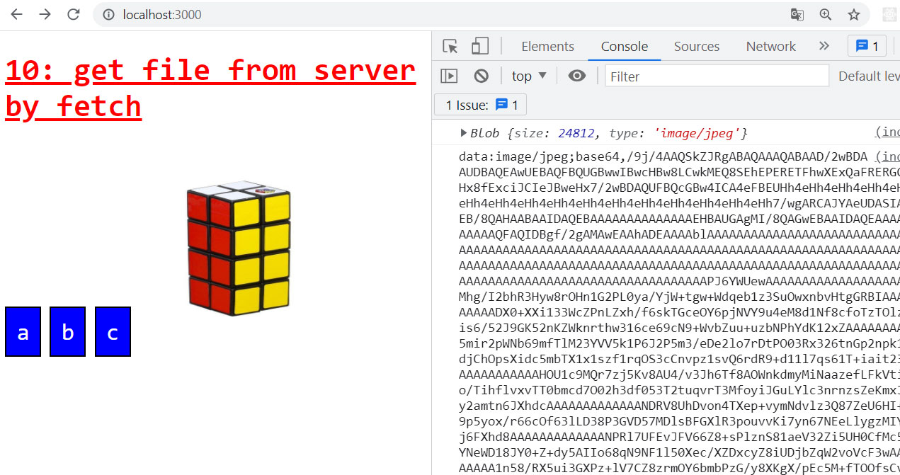Open the top JavaScript context dropdown
Viewport: 900px width, 475px height.
(x=529, y=76)
